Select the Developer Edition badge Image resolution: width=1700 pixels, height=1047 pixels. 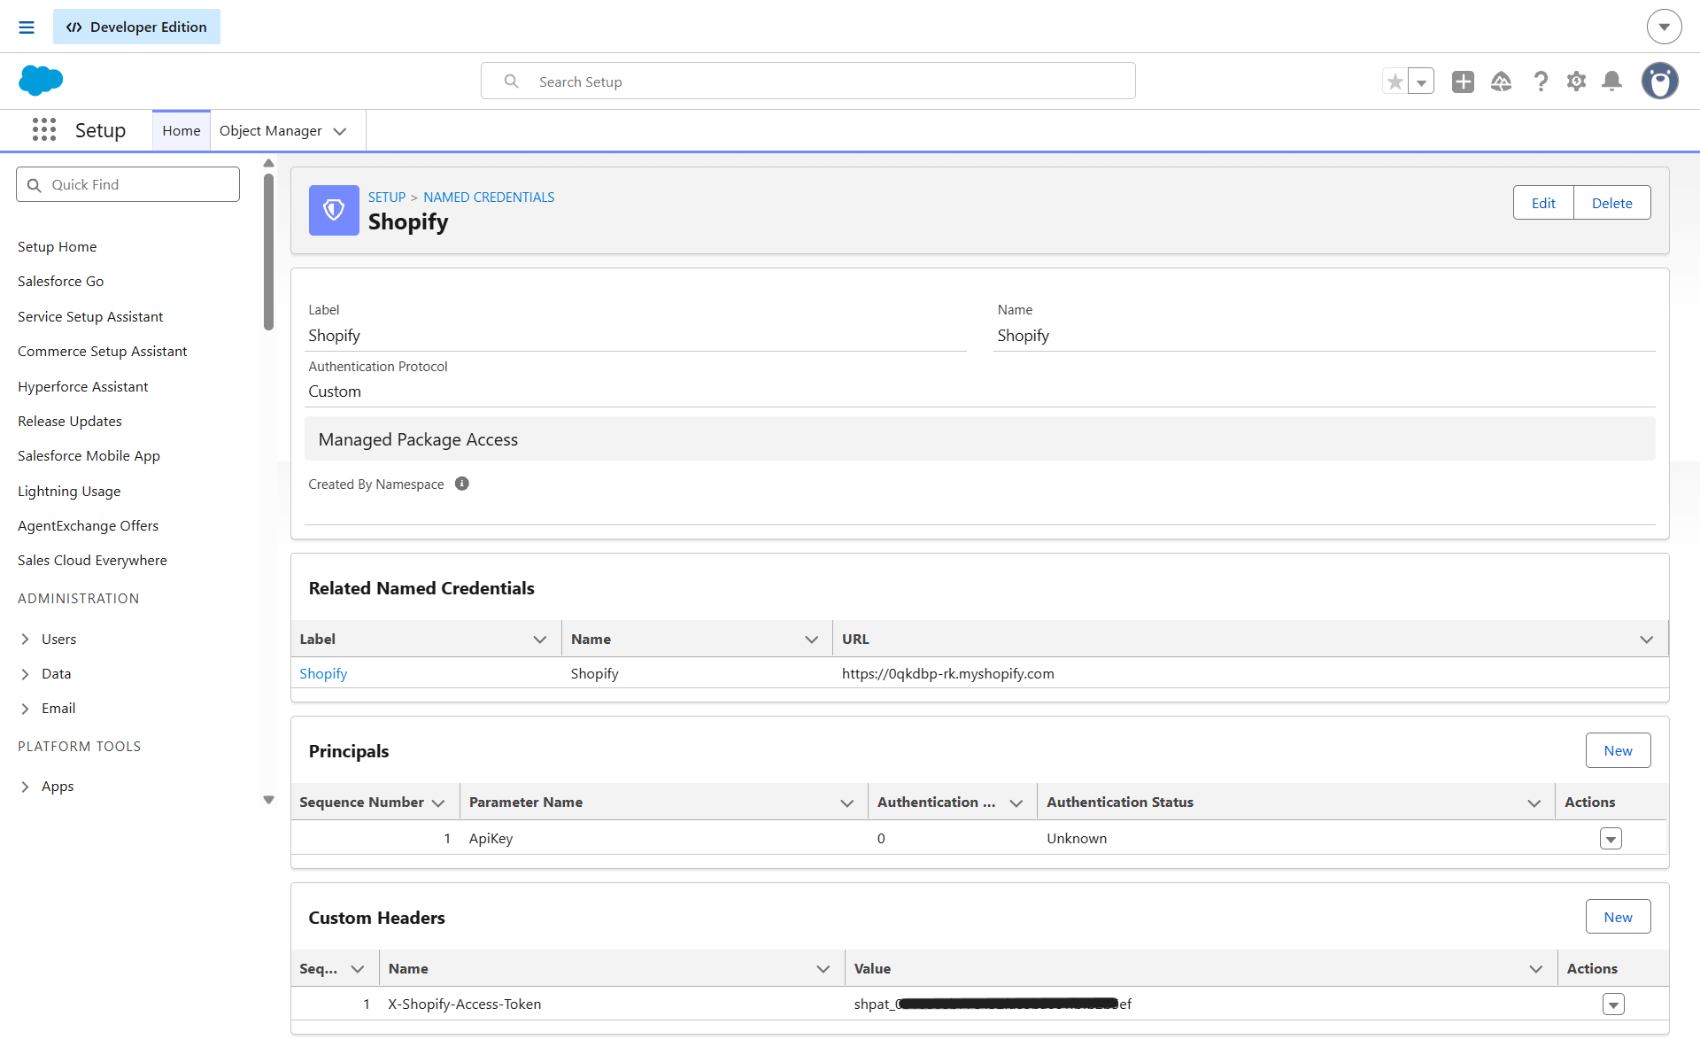pos(136,27)
